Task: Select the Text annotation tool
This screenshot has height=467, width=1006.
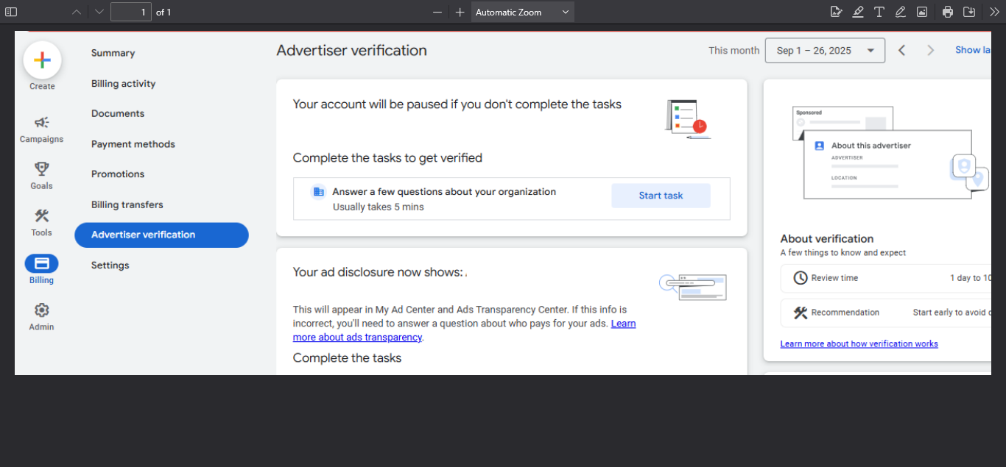Action: point(879,12)
